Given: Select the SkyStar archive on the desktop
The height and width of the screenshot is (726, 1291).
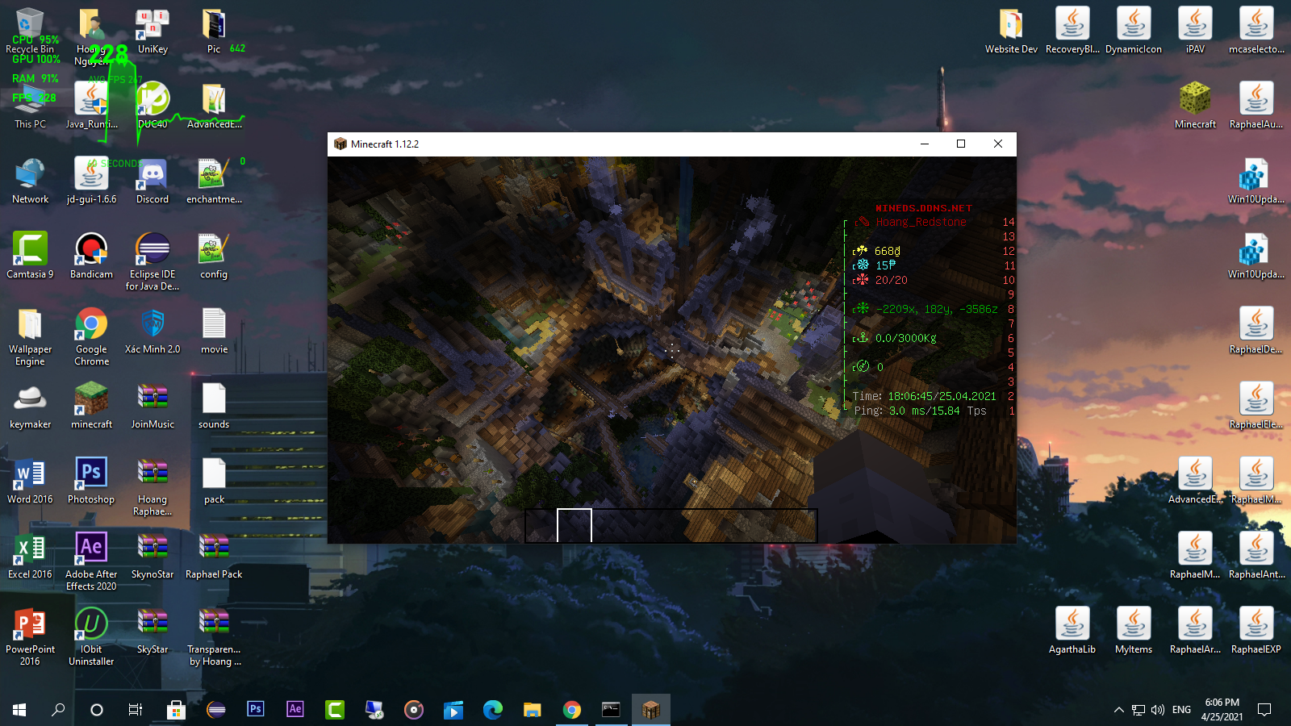Looking at the screenshot, I should (152, 632).
